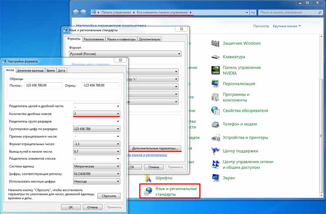
Task: Click Панель управления breadcrumb in address bar
Action: (x=116, y=13)
